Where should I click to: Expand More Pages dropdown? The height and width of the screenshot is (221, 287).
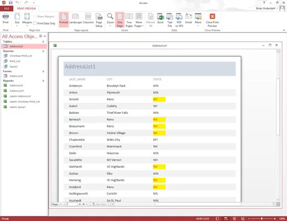point(139,20)
